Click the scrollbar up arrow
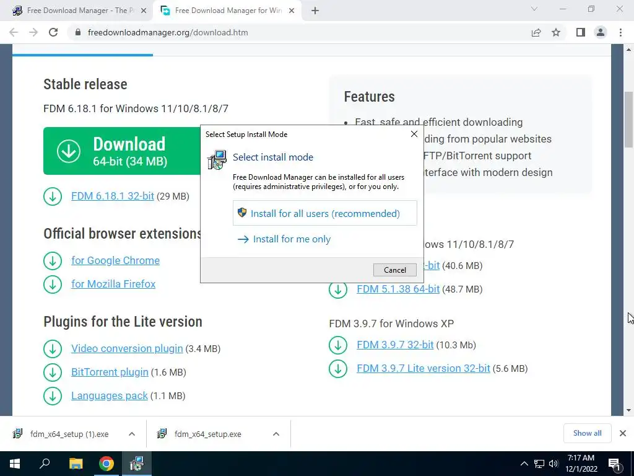 628,50
